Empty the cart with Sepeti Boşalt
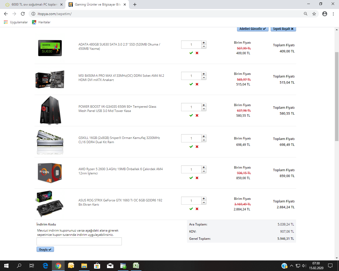 [283, 29]
